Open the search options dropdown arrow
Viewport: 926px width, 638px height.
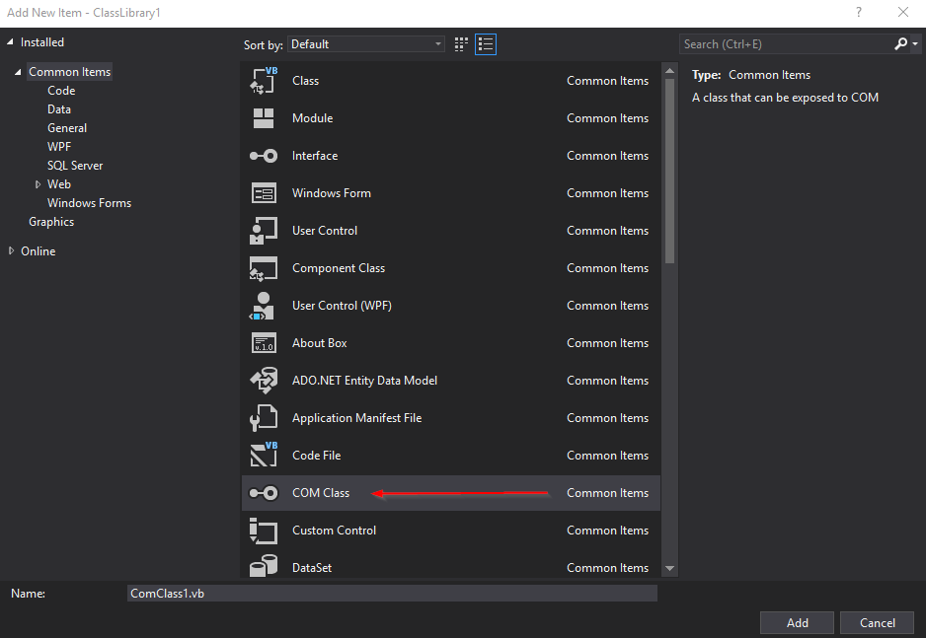coord(915,44)
